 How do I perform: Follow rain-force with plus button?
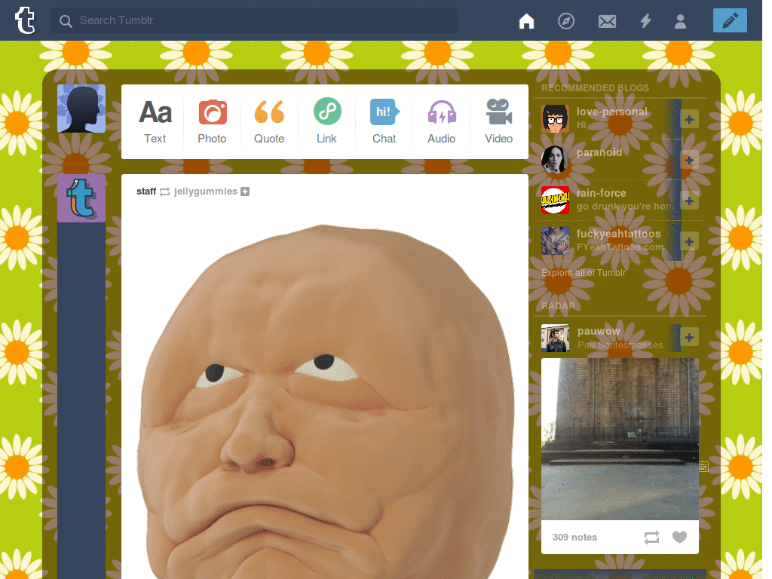[x=689, y=201]
